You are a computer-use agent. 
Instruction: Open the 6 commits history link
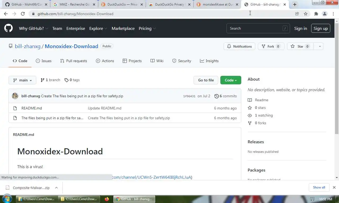[x=226, y=96]
